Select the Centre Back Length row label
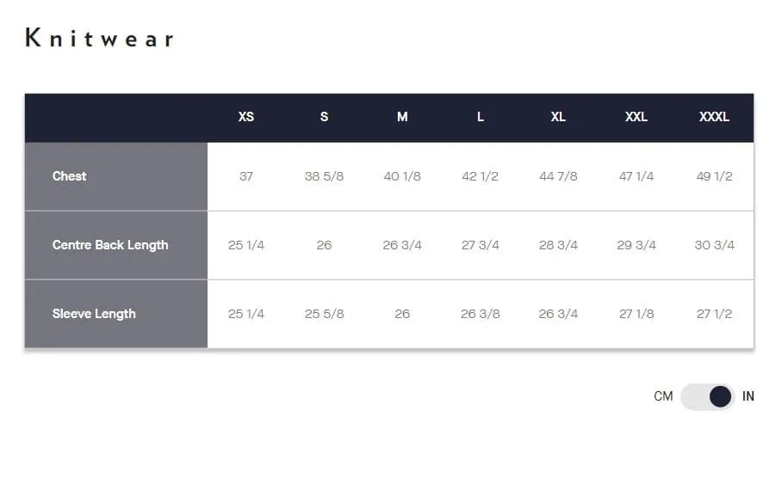This screenshot has height=478, width=782. pyautogui.click(x=110, y=245)
